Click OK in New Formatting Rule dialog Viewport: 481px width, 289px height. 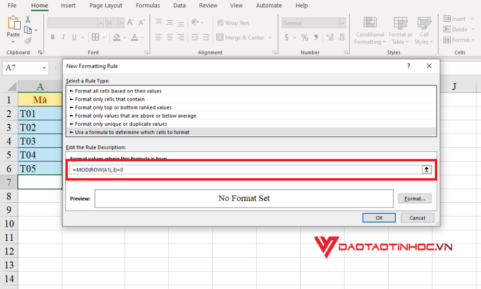pyautogui.click(x=379, y=218)
